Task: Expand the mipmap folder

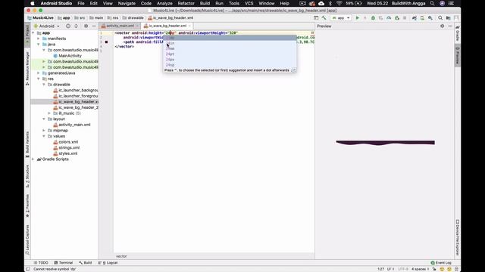Action: 44,131
